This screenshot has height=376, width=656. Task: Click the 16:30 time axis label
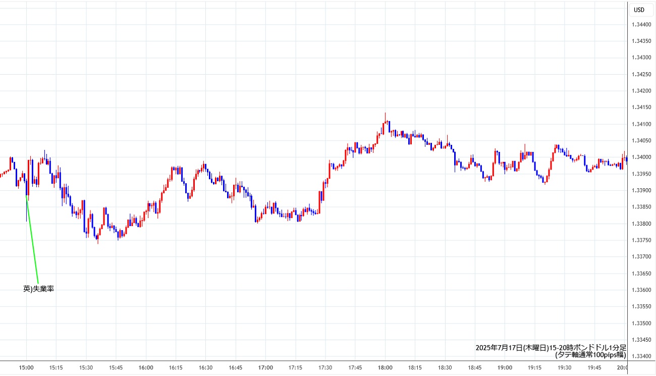point(205,368)
